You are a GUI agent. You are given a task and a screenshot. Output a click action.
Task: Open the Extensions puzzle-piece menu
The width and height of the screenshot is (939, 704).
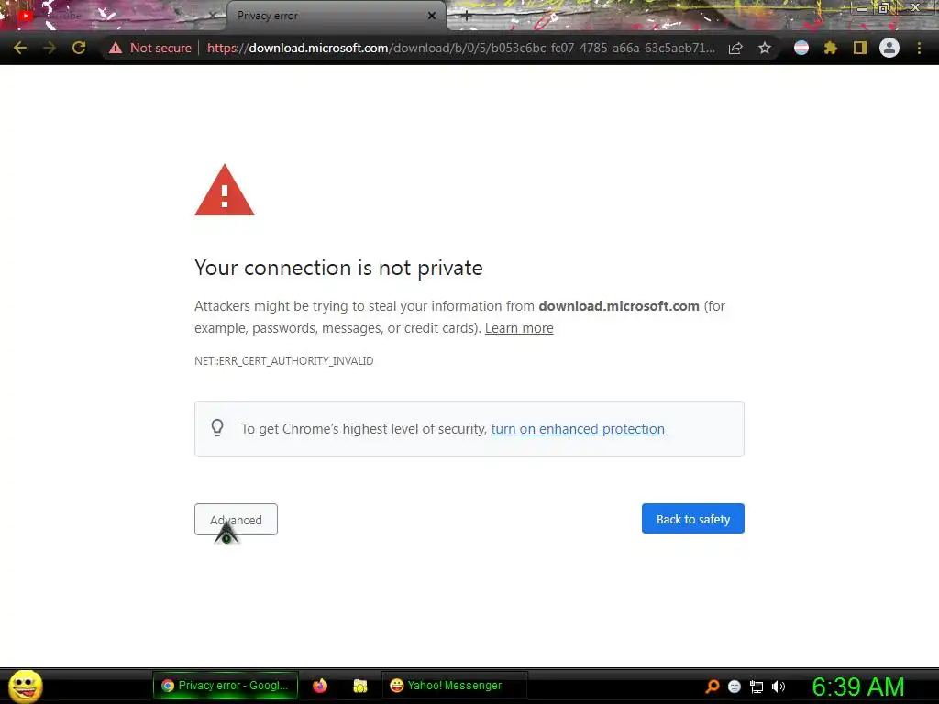coord(831,48)
